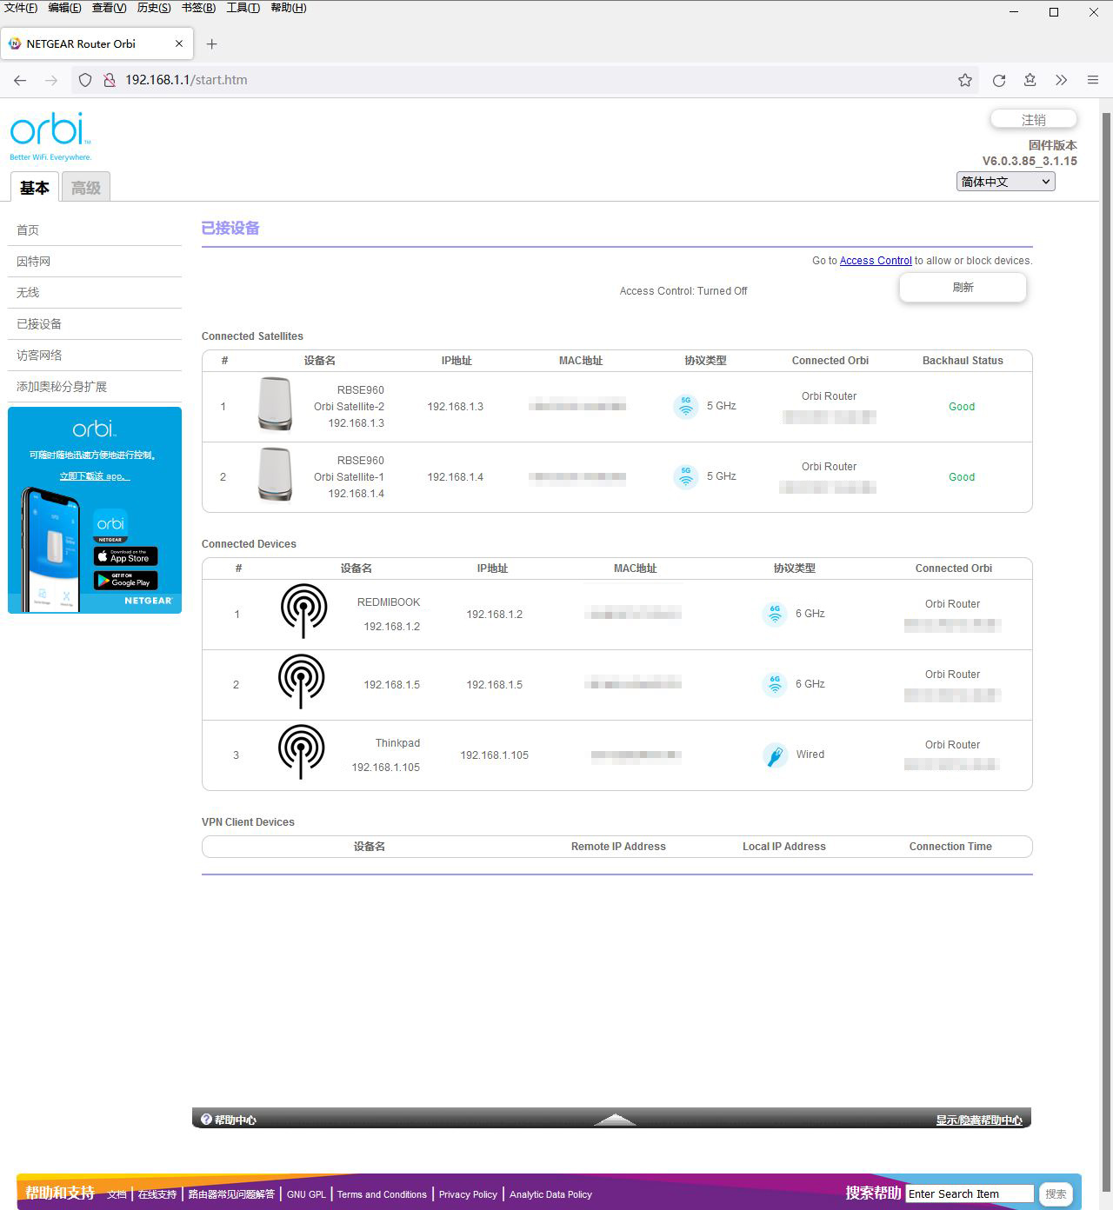Select the NETGEAR Router Orbi browser tab
This screenshot has width=1113, height=1210.
(x=97, y=43)
